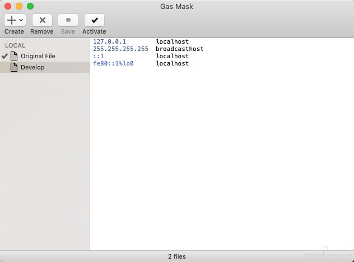Click the LOCAL group header
The height and width of the screenshot is (262, 354).
(15, 45)
